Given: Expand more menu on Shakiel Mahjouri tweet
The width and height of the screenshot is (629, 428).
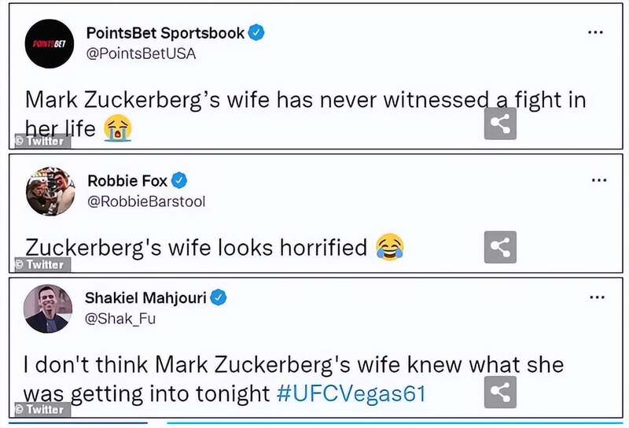Looking at the screenshot, I should pyautogui.click(x=598, y=297).
